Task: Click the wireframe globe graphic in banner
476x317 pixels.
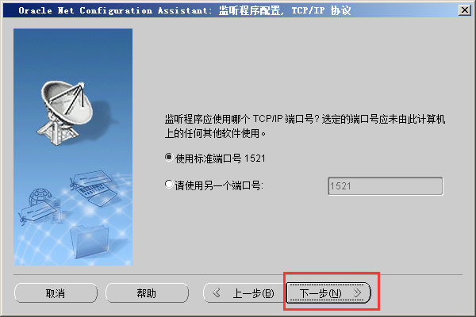Action: [x=40, y=197]
